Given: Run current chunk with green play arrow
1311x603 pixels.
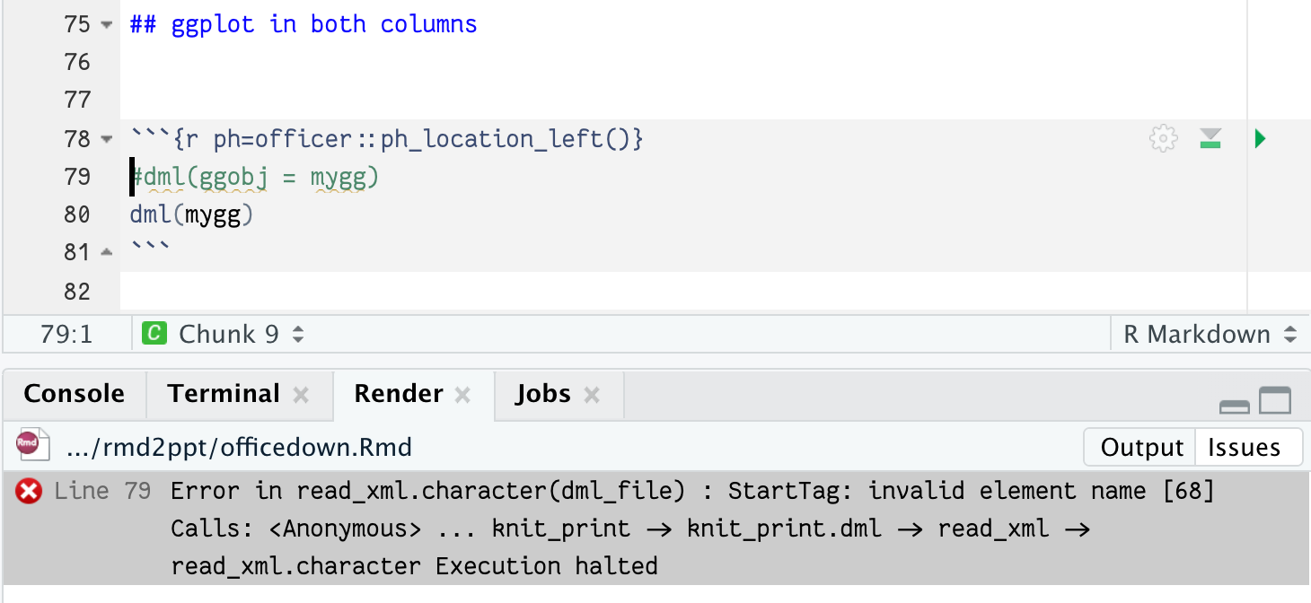Looking at the screenshot, I should coord(1260,139).
